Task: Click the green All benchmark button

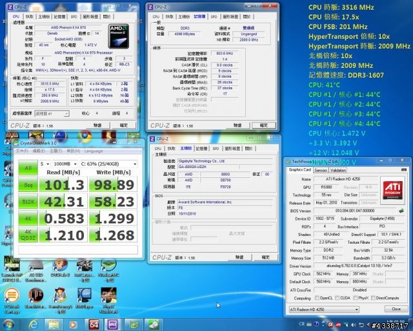Action: [x=28, y=167]
